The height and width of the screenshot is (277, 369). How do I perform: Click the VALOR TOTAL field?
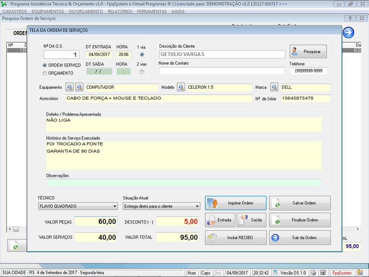(x=178, y=237)
